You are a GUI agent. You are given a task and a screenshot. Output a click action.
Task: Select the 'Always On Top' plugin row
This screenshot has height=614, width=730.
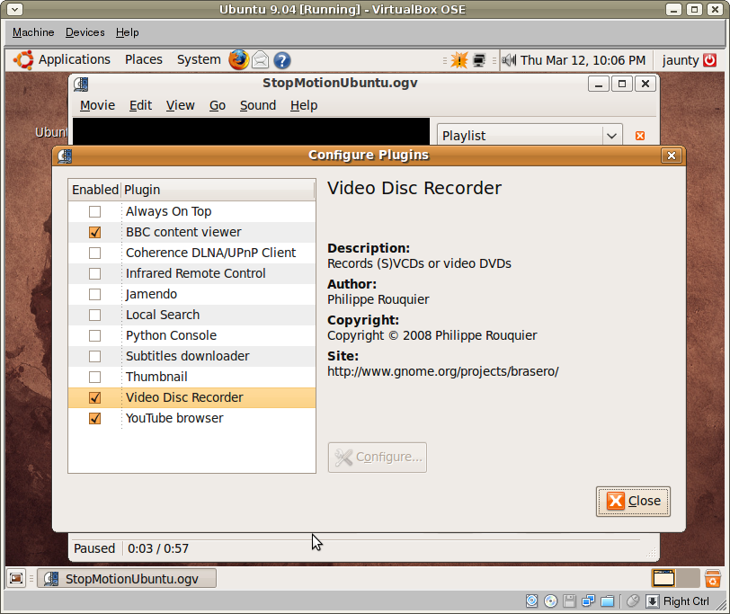click(191, 212)
